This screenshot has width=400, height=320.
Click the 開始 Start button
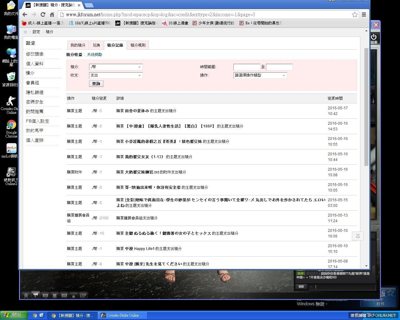point(14,315)
